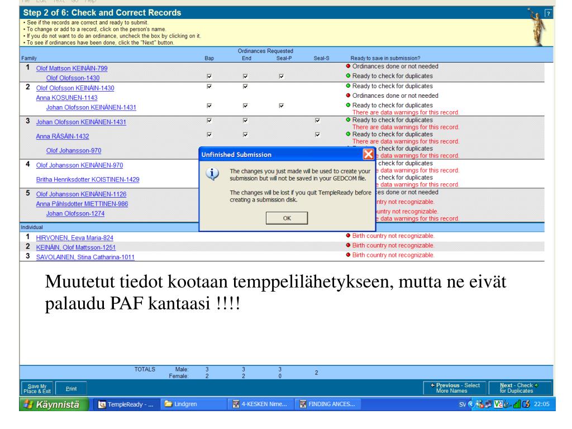Toggle End checkbox for Olof Olofsson-1430
Image resolution: width=572 pixels, height=429 pixels.
(x=245, y=76)
